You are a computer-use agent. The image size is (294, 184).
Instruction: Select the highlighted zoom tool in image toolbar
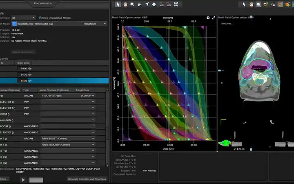tap(258, 4)
